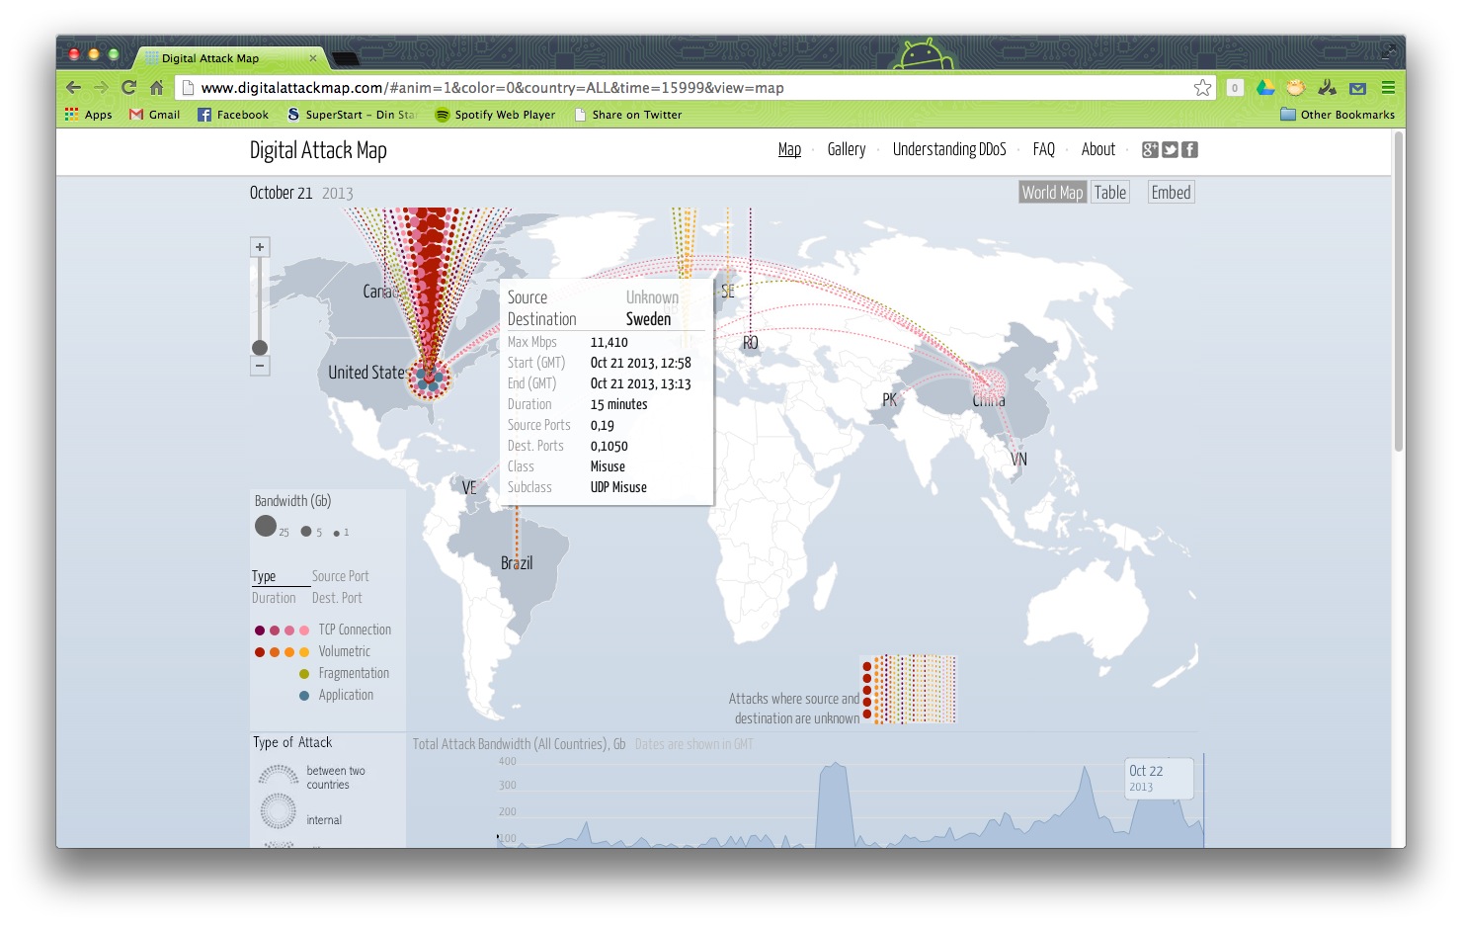Open the Map navigation link
Image resolution: width=1462 pixels, height=926 pixels.
(x=789, y=149)
